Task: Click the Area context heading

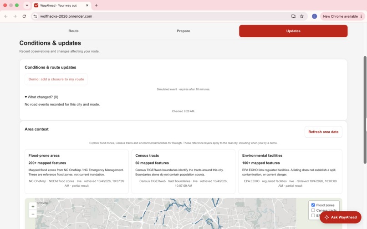Action: pyautogui.click(x=36, y=129)
